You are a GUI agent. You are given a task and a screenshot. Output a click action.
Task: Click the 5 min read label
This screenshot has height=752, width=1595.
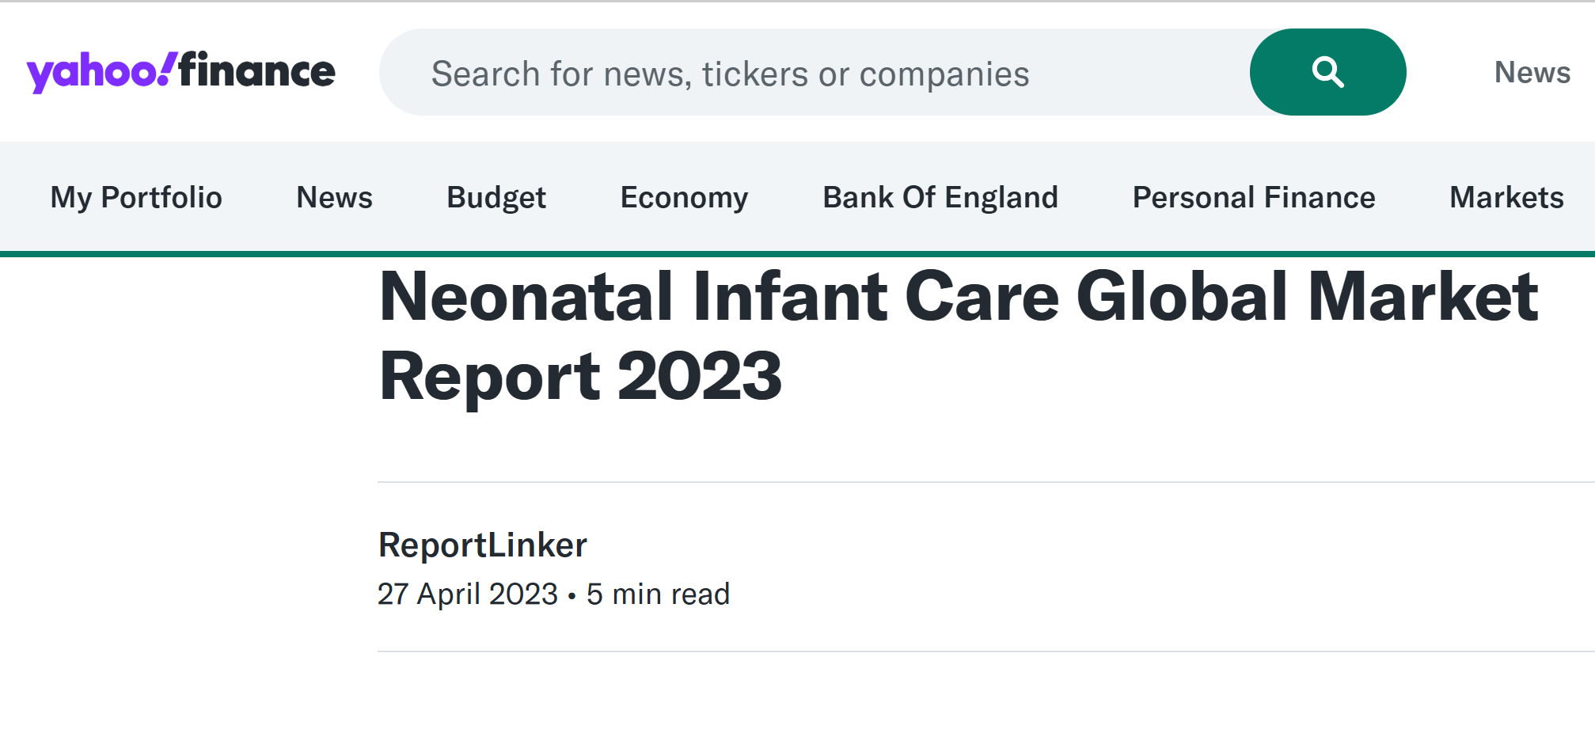[x=658, y=594]
